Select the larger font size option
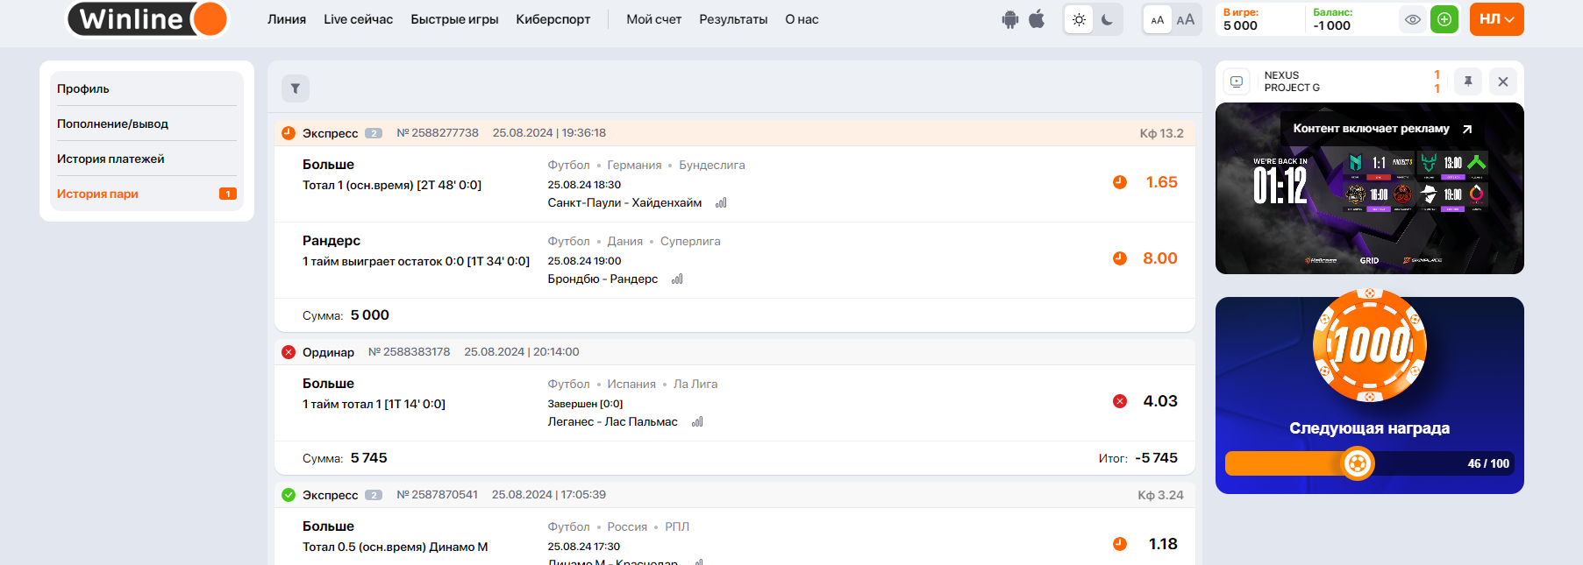 (1186, 19)
